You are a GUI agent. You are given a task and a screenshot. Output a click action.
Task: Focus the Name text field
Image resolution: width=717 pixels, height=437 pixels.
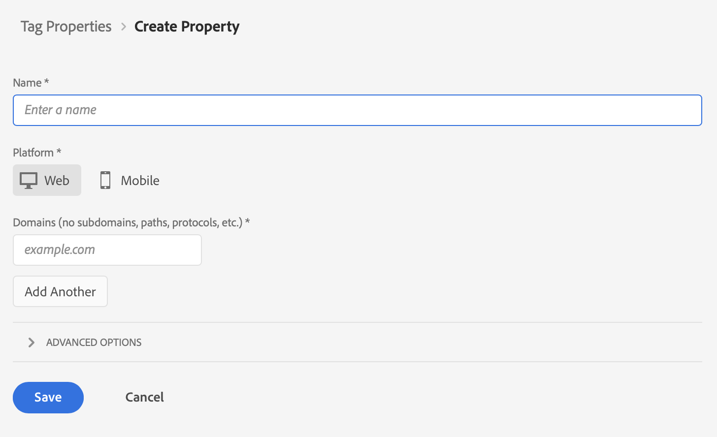click(x=357, y=110)
